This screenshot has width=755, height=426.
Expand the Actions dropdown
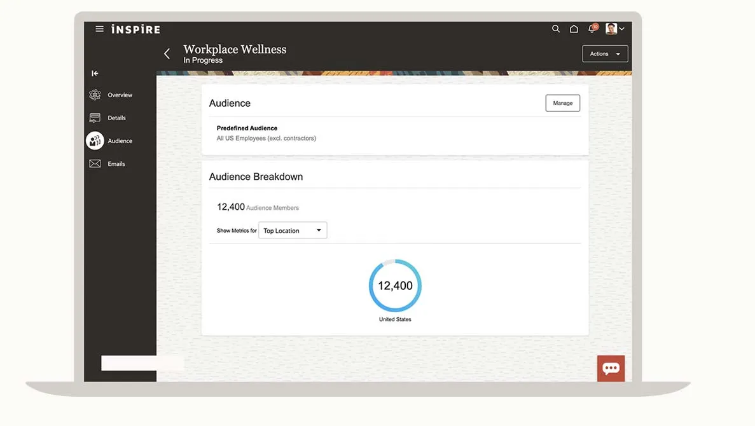[x=605, y=54]
